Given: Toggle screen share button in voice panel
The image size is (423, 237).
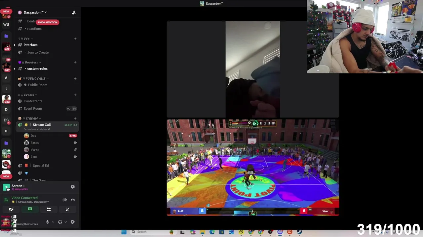Looking at the screenshot, I should pyautogui.click(x=30, y=209).
